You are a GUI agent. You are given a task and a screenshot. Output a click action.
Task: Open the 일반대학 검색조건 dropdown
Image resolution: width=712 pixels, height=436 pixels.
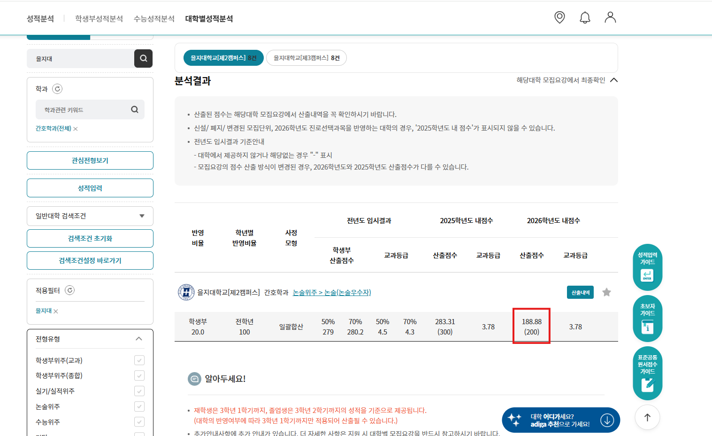[90, 216]
